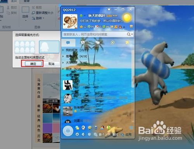Expand more shortcuts double arrow
Viewport: 194px width, 149px height.
pos(124,27)
